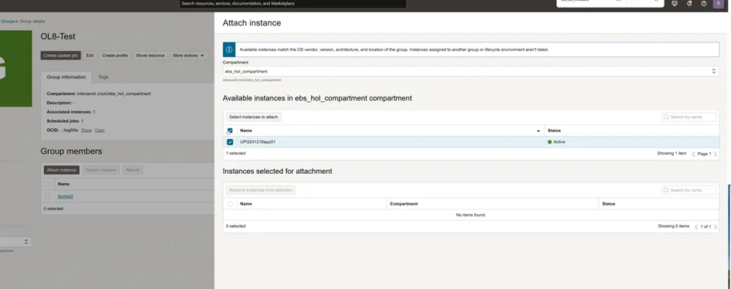Toggle the select-all checkbox in Available instances
The image size is (731, 289).
(230, 131)
